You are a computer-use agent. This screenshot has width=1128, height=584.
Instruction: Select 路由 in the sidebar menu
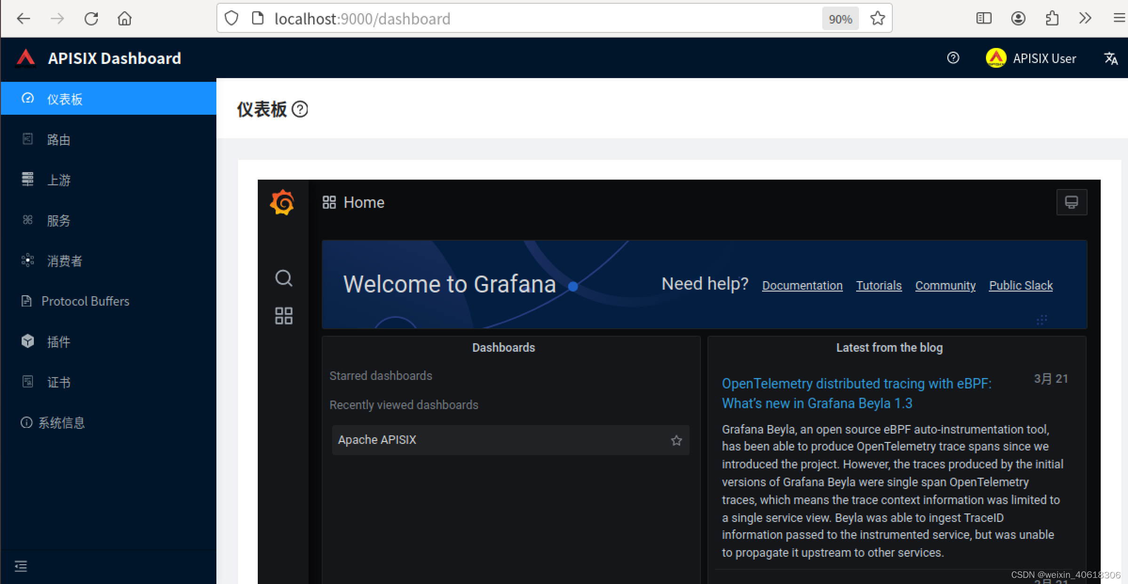tap(59, 140)
